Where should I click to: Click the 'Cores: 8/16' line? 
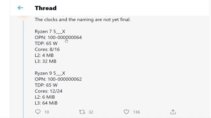tap(47, 49)
